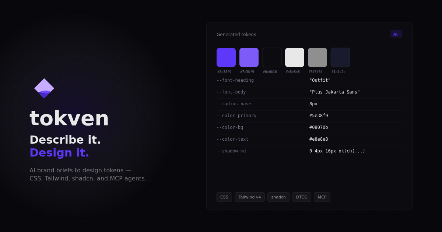Select the --color-bg #08070b row
The height and width of the screenshot is (232, 442).
(x=309, y=127)
